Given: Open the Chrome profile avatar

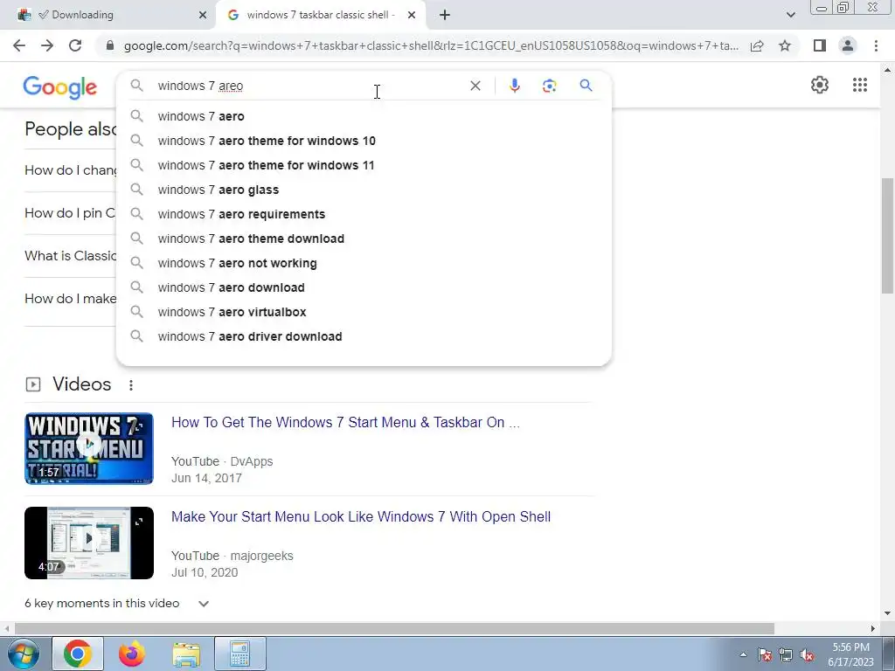Looking at the screenshot, I should coord(848,45).
